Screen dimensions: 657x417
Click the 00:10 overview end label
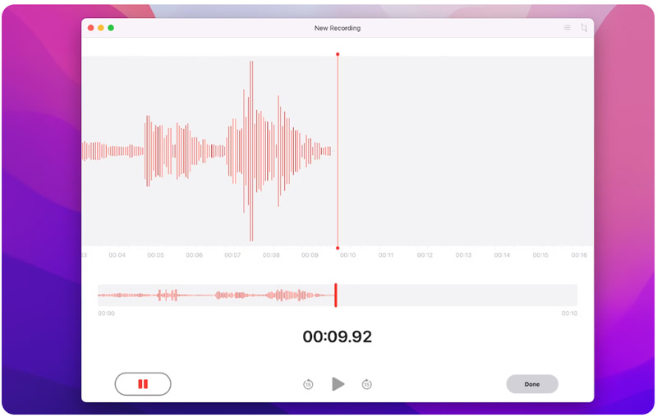569,314
